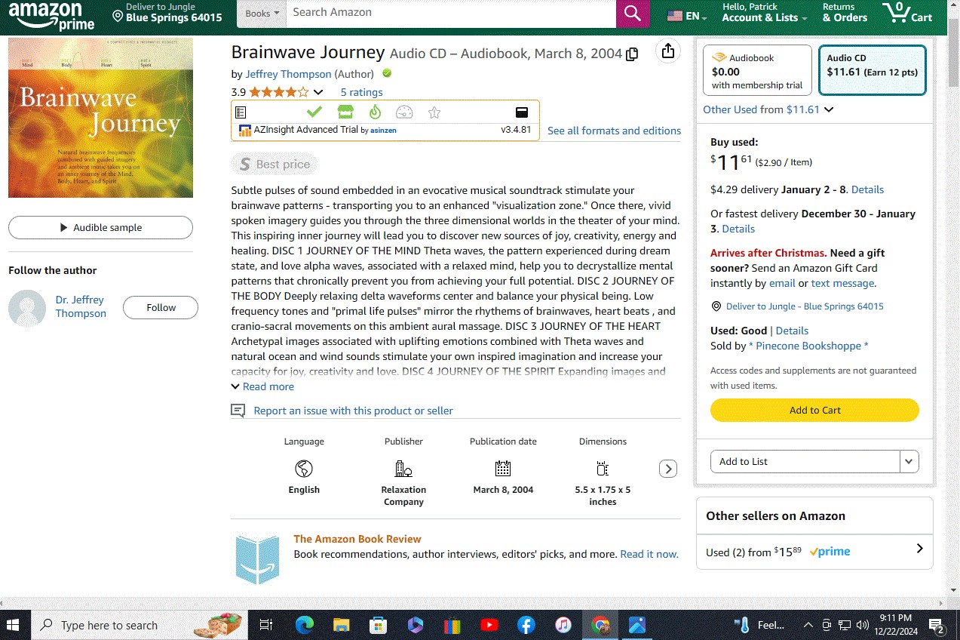
Task: Click the Amazon Book Review book icon
Action: click(x=257, y=559)
